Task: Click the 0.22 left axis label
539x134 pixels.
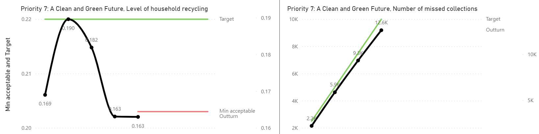Action: click(26, 19)
